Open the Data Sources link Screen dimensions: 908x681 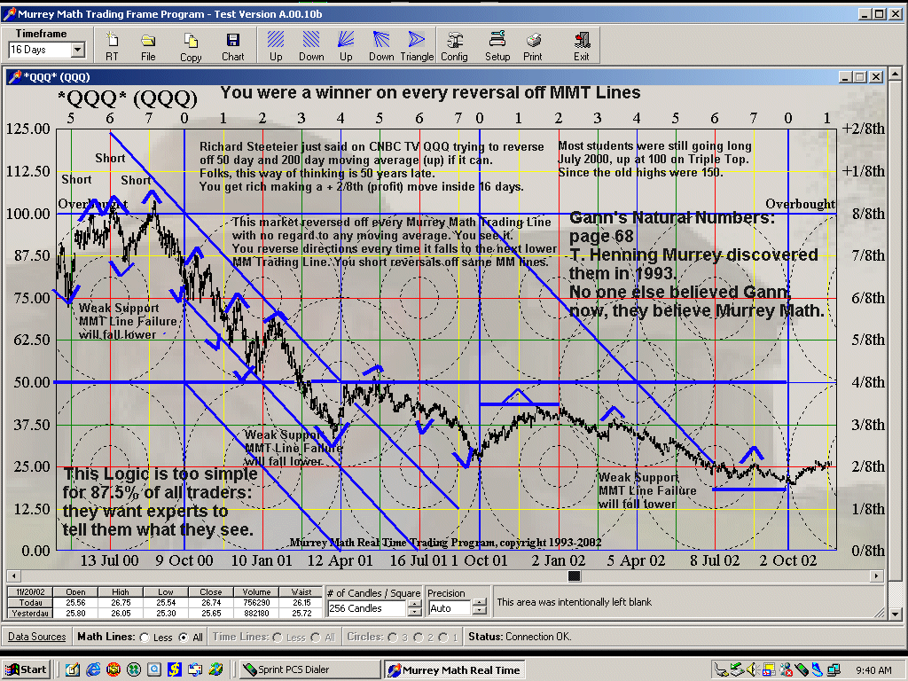click(37, 637)
